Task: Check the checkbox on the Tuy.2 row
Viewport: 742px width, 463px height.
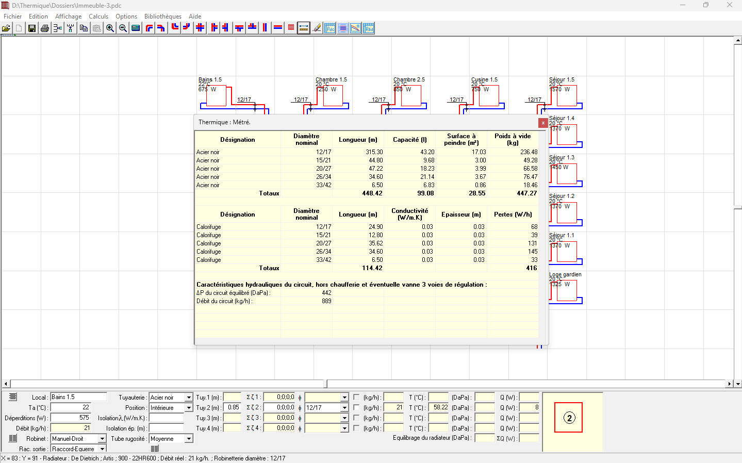Action: click(356, 407)
